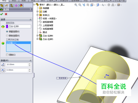
Task: Click the icon beside the 目标实体 box
Action: point(3,27)
